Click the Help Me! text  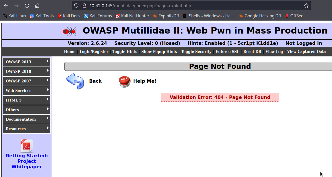coord(145,81)
